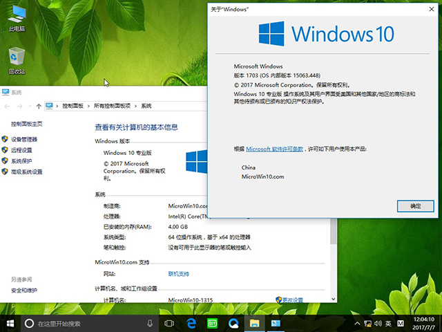Click the M input method tray icon
The width and height of the screenshot is (442, 332).
[401, 324]
